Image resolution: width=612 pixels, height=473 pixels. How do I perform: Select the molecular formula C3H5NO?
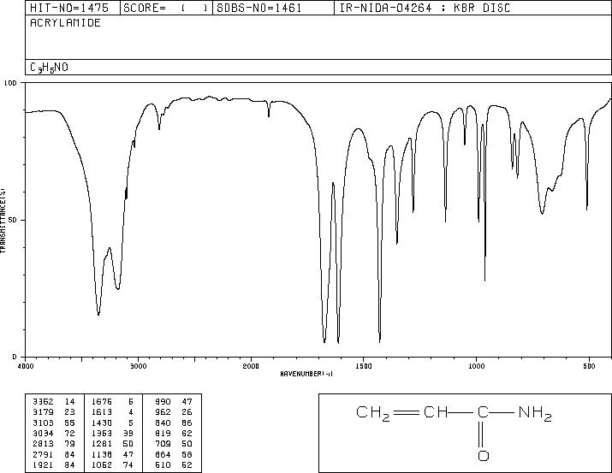click(x=49, y=68)
